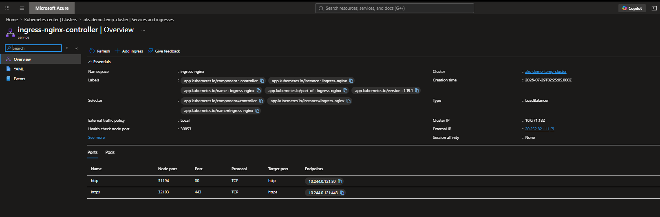Copy the name=ingress-nginx selector

tap(257, 111)
